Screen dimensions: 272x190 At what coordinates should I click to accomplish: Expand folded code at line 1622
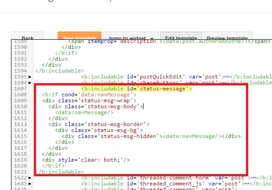tap(30, 178)
